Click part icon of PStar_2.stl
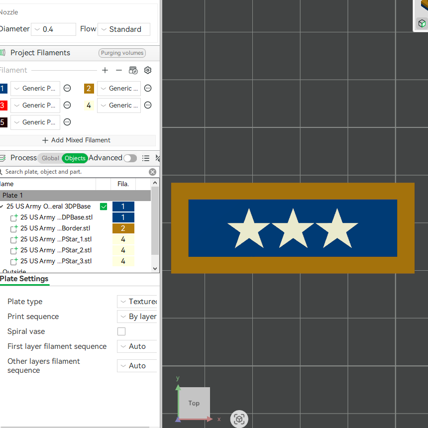Screen dimensions: 428x428 (14, 250)
